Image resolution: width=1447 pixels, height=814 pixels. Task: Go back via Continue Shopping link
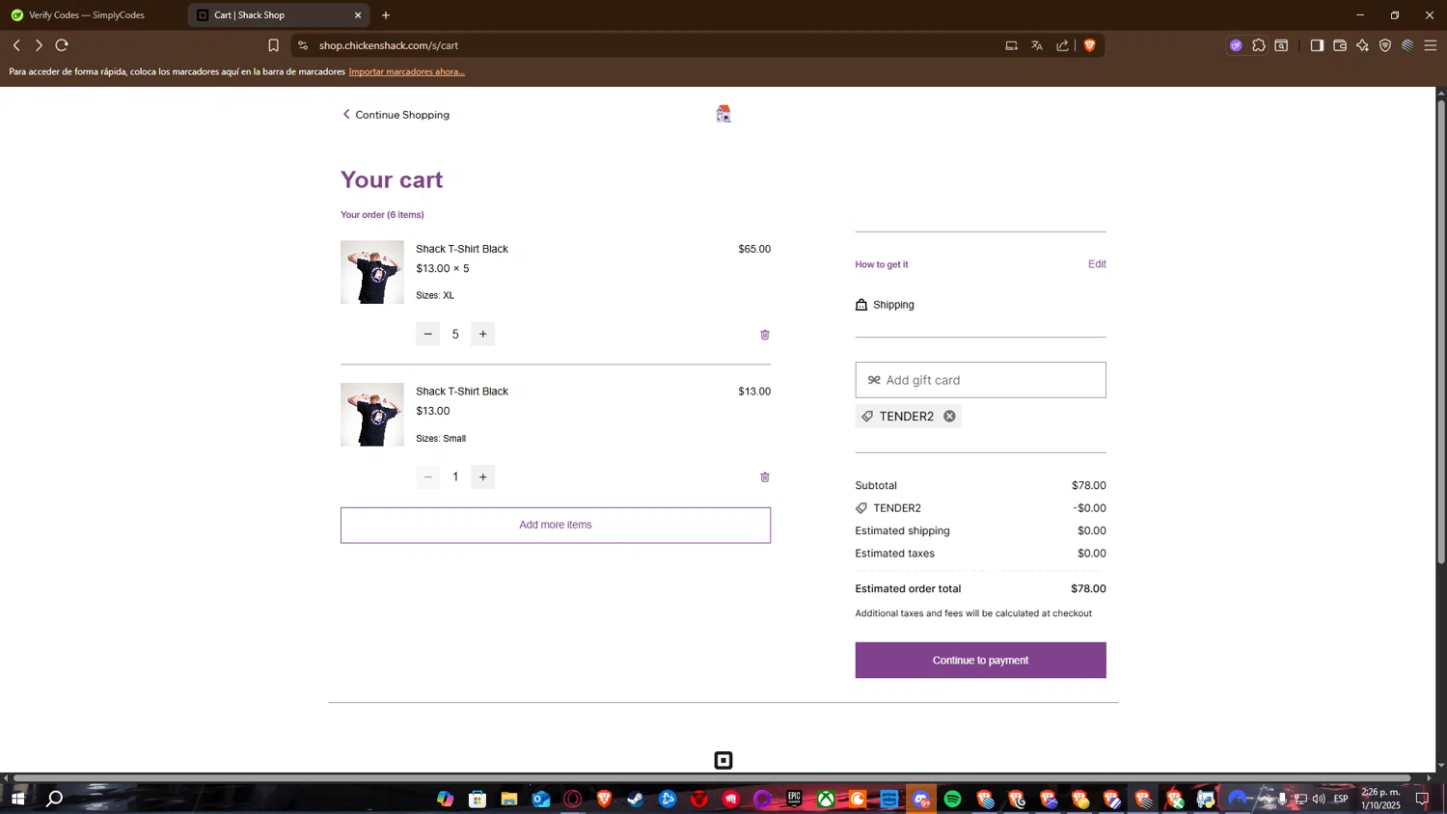[396, 115]
